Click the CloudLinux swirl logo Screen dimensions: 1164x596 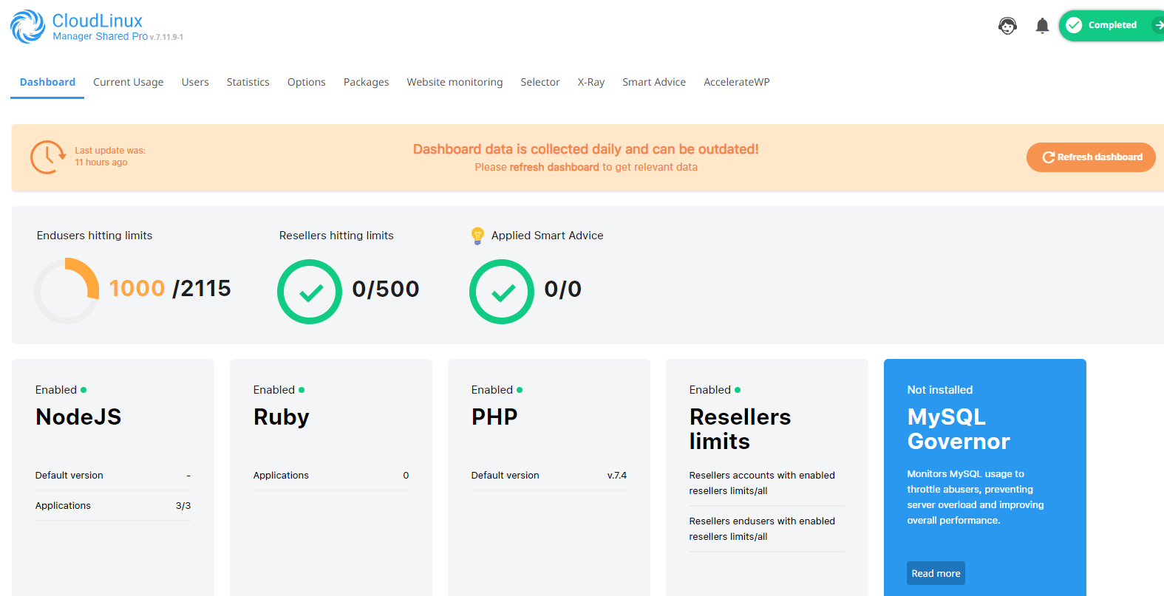click(27, 27)
